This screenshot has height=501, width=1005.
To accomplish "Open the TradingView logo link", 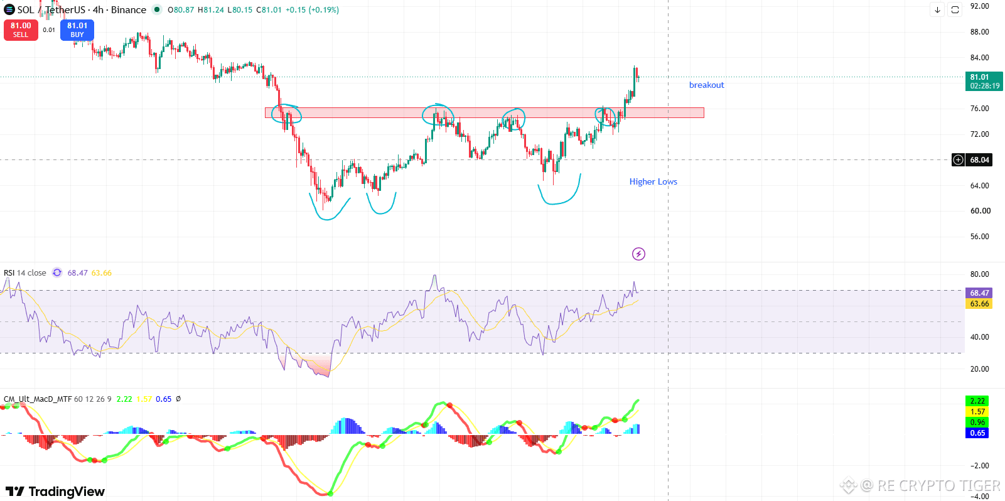I will (x=55, y=491).
